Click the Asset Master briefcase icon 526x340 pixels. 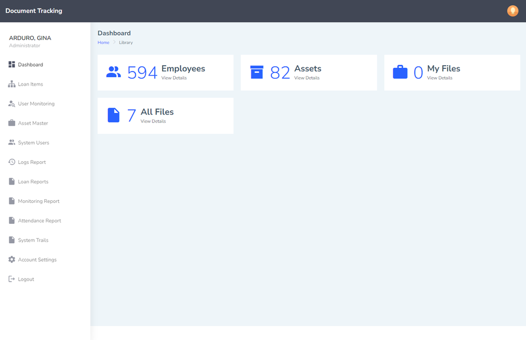tap(12, 122)
